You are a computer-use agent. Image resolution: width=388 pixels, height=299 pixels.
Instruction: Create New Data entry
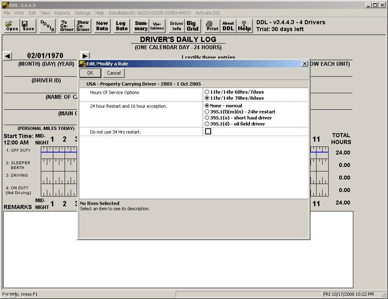pos(102,26)
